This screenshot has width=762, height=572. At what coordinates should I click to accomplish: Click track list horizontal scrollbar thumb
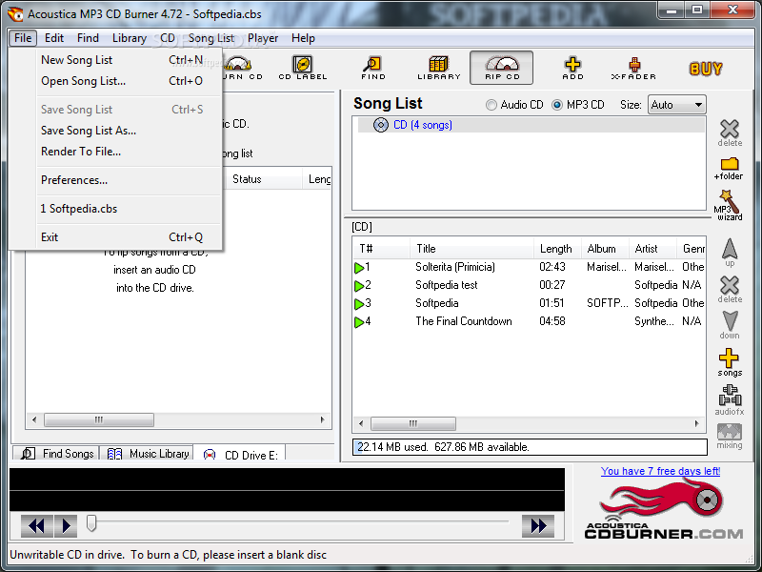pos(413,423)
